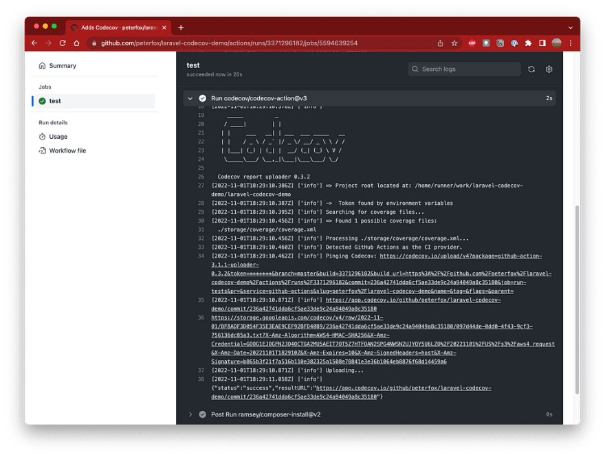Viewport: 605px width, 457px height.
Task: Reload the page with the refresh icon
Action: coord(63,43)
